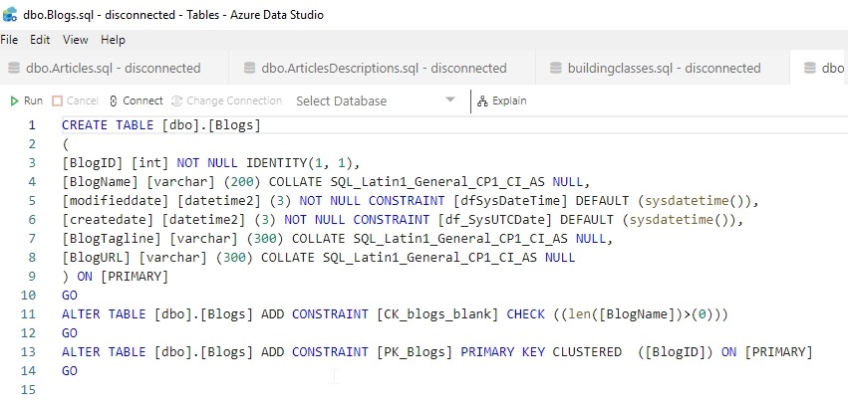Click database icon on dbo.Articles.sql tab

[14, 69]
